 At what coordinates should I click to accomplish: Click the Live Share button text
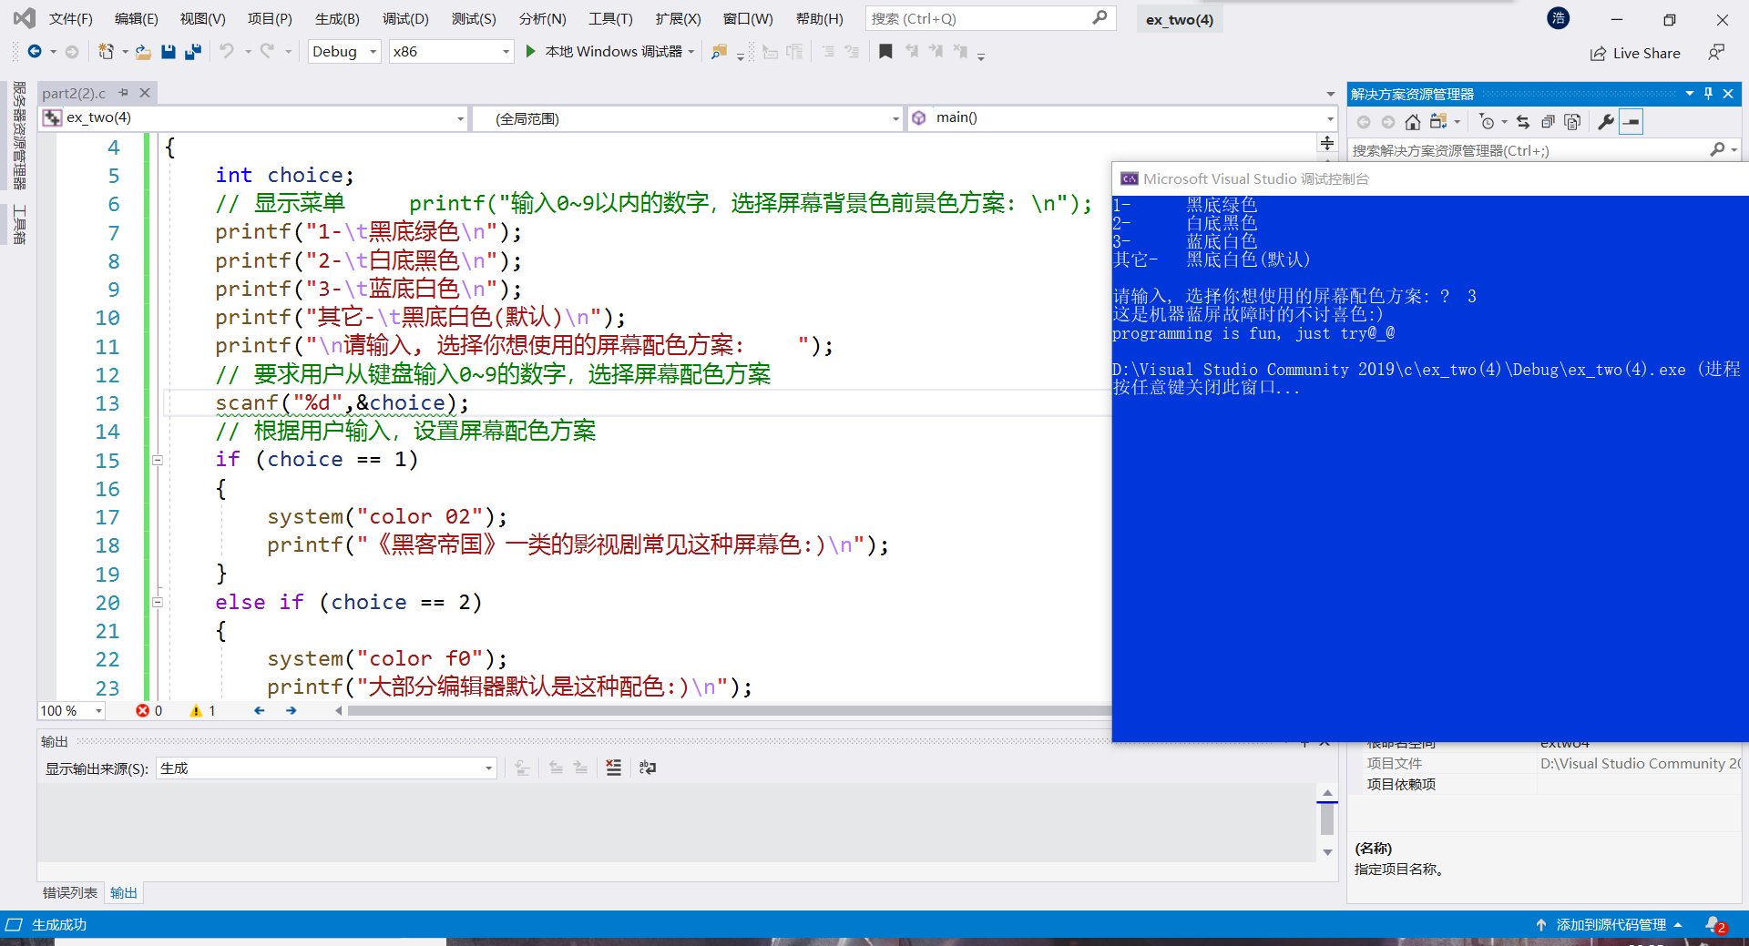point(1646,54)
